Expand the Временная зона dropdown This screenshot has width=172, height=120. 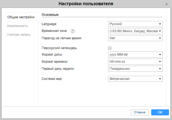pos(135,31)
